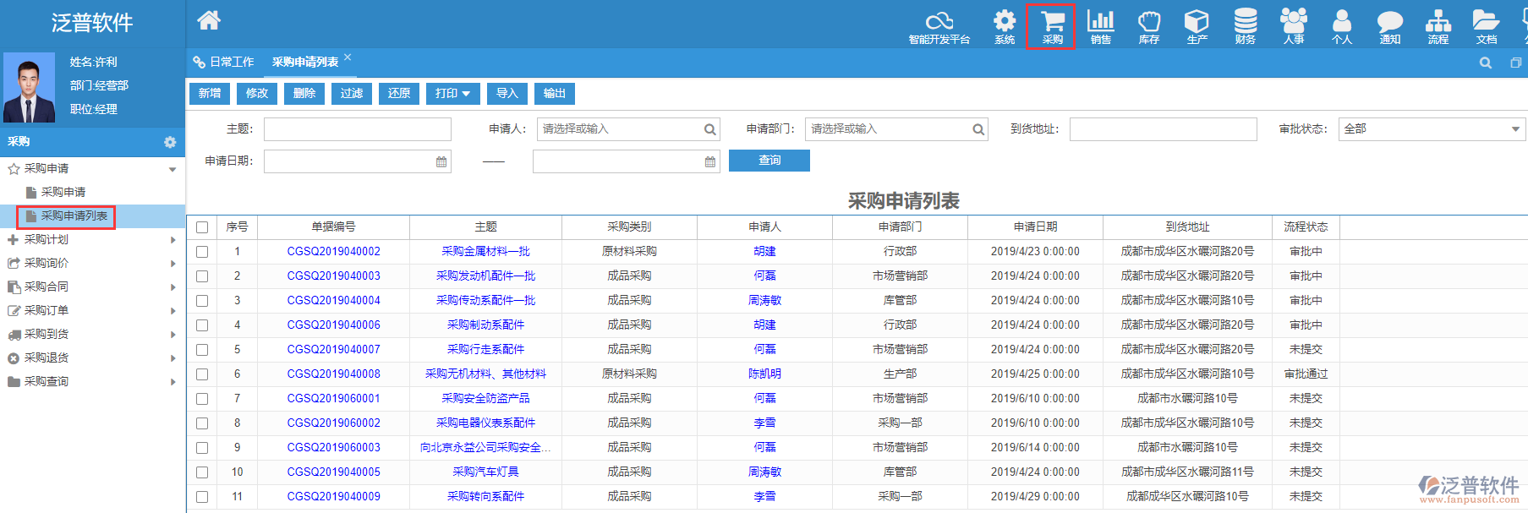
Task: Tick the select-all checkbox in table header
Action: pos(202,227)
